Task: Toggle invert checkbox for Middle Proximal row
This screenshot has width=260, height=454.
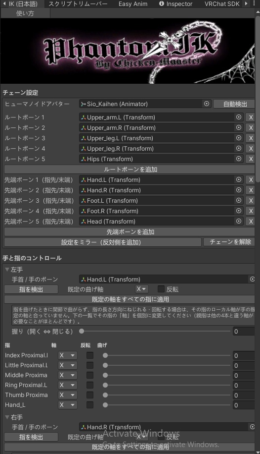Action: (x=90, y=375)
